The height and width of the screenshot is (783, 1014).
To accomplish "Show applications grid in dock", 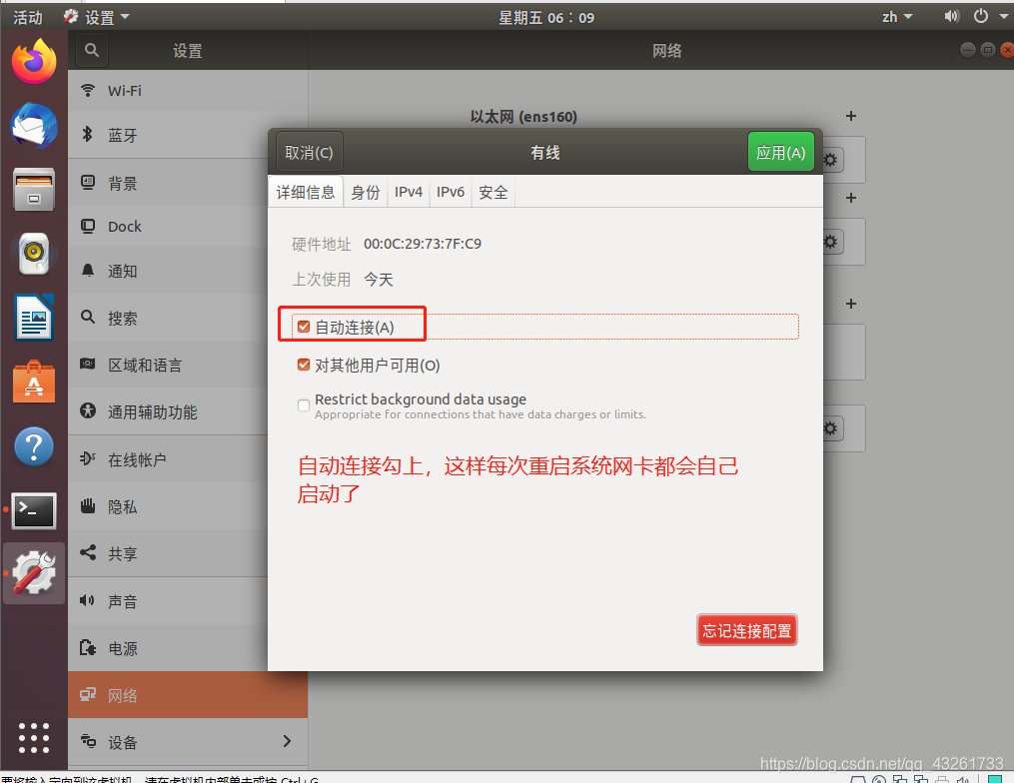I will (34, 738).
